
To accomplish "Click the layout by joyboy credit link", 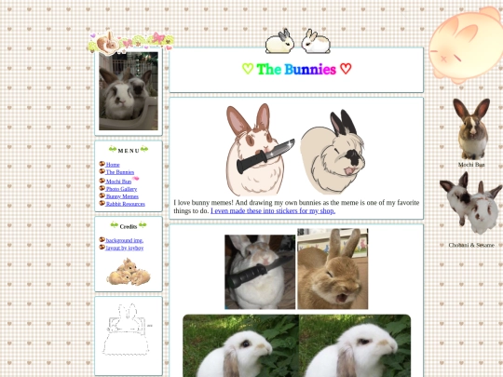I will [x=125, y=249].
